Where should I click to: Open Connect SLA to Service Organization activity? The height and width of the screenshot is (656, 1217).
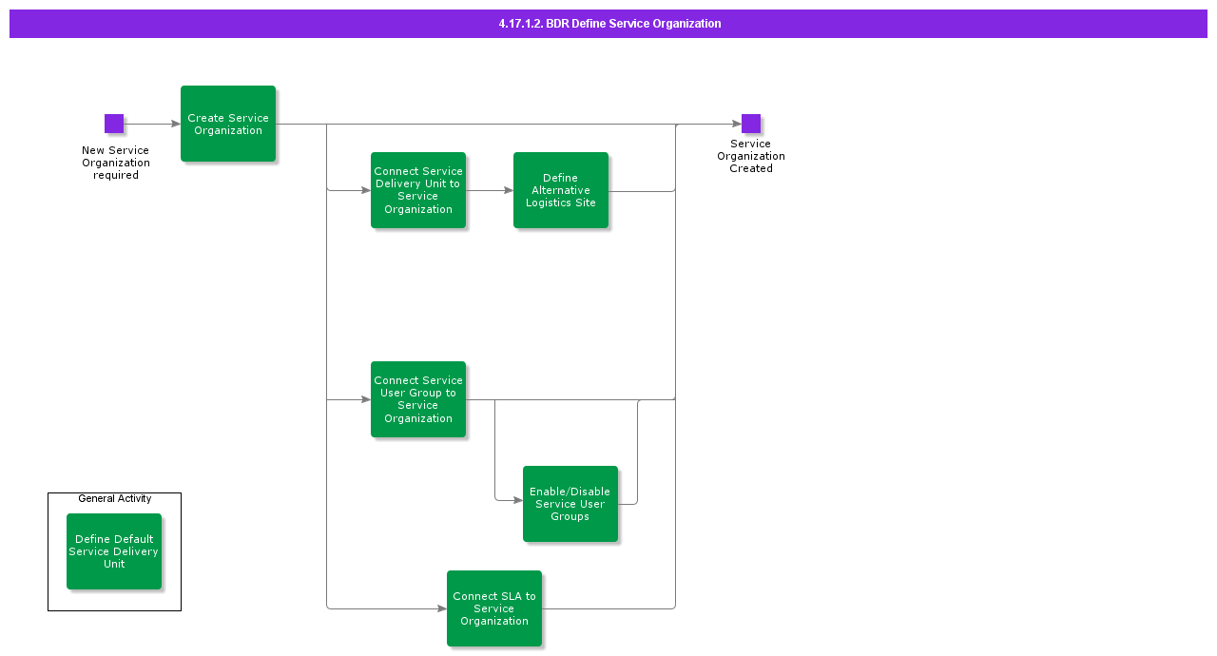[x=494, y=608]
